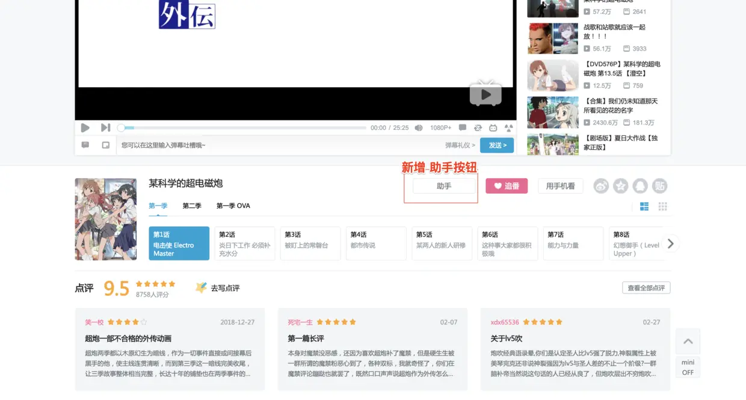The image size is (746, 400).
Task: Mute the player volume icon
Action: (x=419, y=128)
